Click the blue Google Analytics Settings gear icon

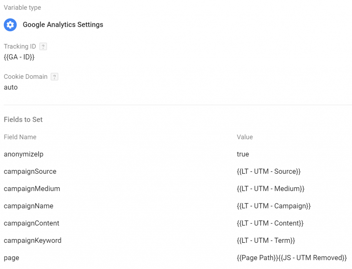(x=10, y=25)
